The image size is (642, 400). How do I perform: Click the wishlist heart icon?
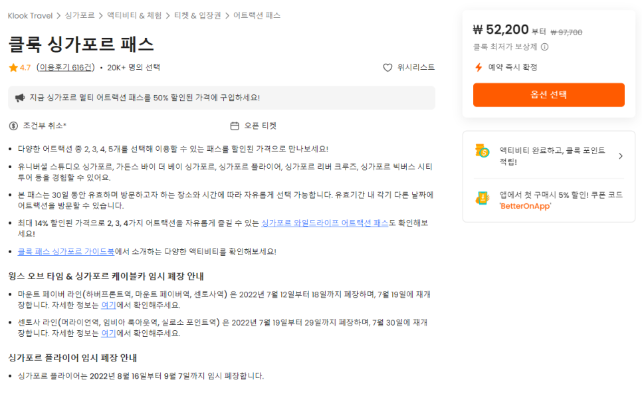click(x=387, y=68)
